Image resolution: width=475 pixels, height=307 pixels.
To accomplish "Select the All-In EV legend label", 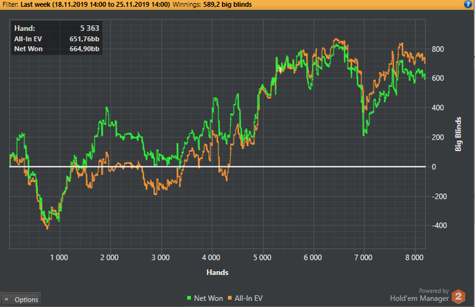I will [248, 298].
